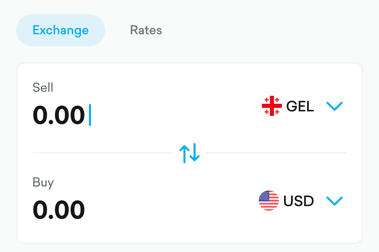This screenshot has width=379, height=252.
Task: Expand the GEL currency chevron
Action: coord(334,106)
